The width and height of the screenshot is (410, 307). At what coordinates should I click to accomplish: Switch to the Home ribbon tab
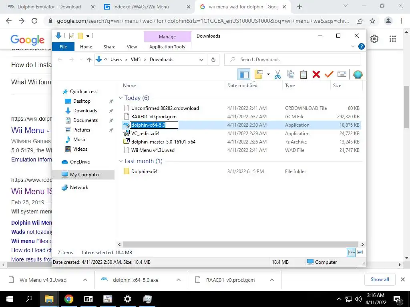click(86, 47)
